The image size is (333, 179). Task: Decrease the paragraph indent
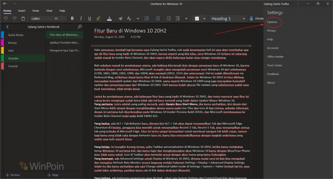[169, 18]
